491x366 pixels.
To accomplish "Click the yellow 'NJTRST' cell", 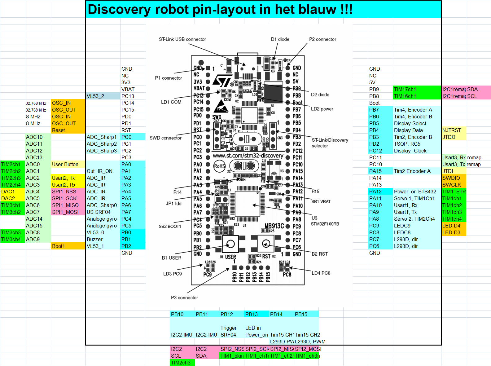I will pyautogui.click(x=454, y=130).
